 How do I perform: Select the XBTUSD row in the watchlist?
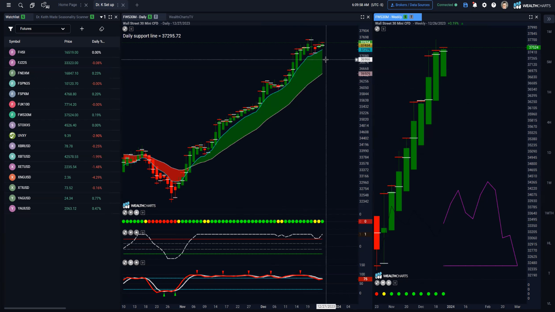[62, 156]
